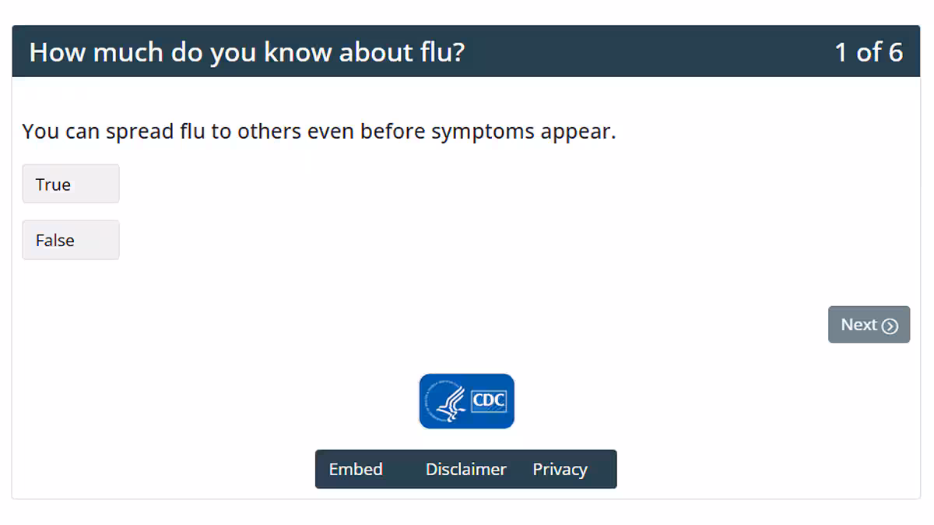Choose True for the flu statement
The height and width of the screenshot is (525, 934).
70,184
